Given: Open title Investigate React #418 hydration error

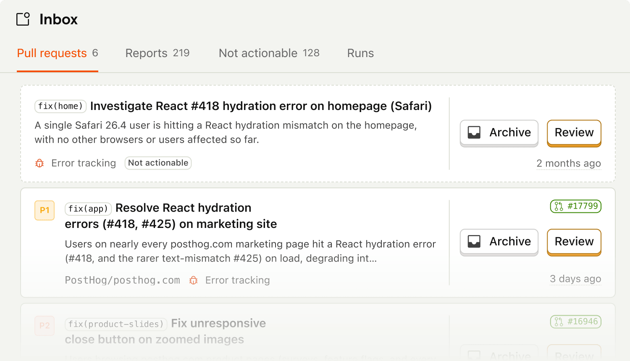Looking at the screenshot, I should 261,106.
